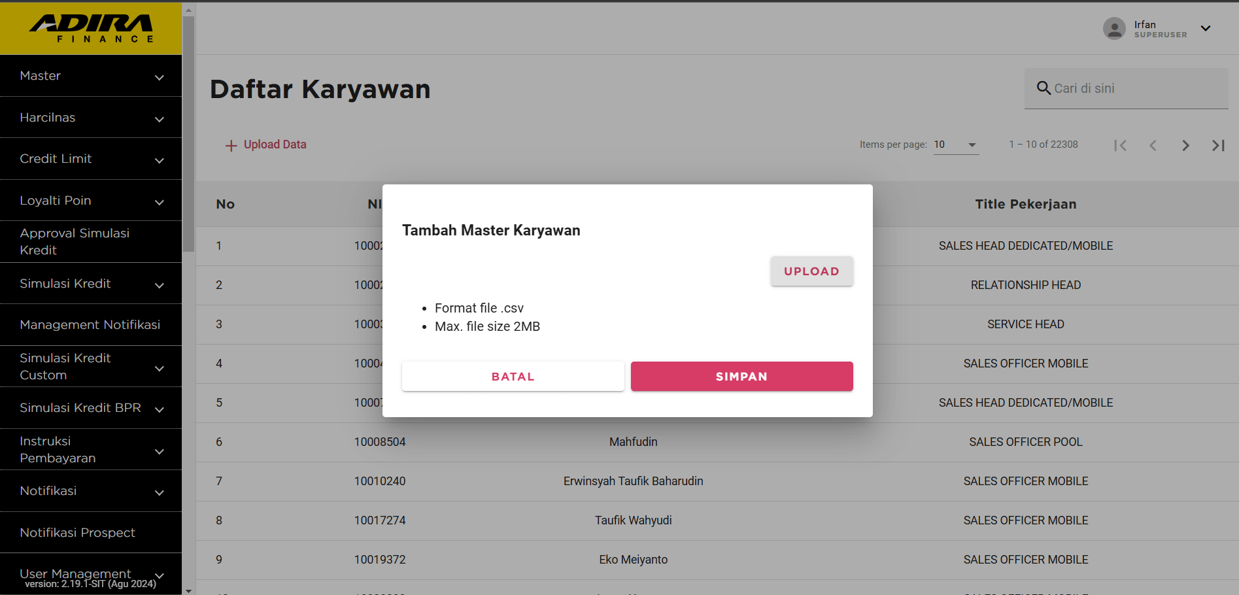Jump to last page

tap(1218, 145)
